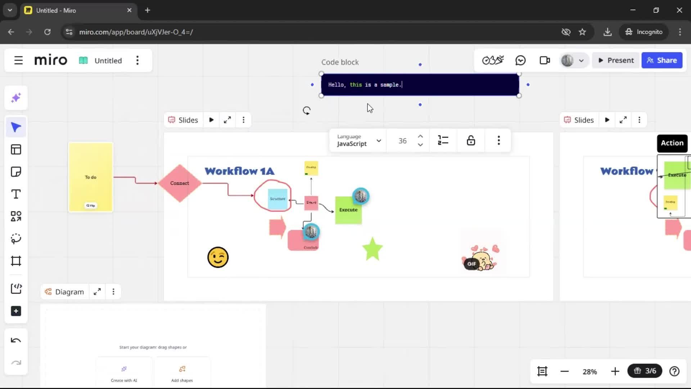Bookmark this page with star icon
Image resolution: width=691 pixels, height=389 pixels.
click(x=582, y=32)
